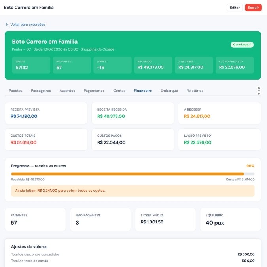Click the tabs scroll up arrow
Screen dimensions: 267x267
[x=259, y=88]
